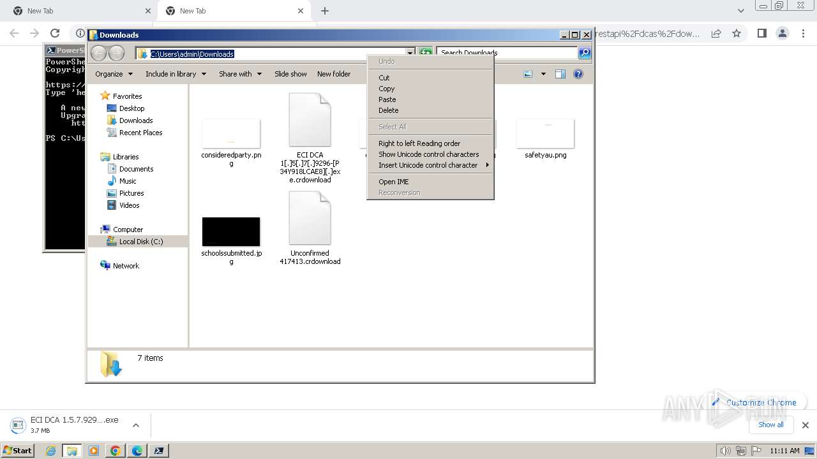Click the Explorer back navigation arrow
This screenshot has height=459, width=817.
point(98,53)
